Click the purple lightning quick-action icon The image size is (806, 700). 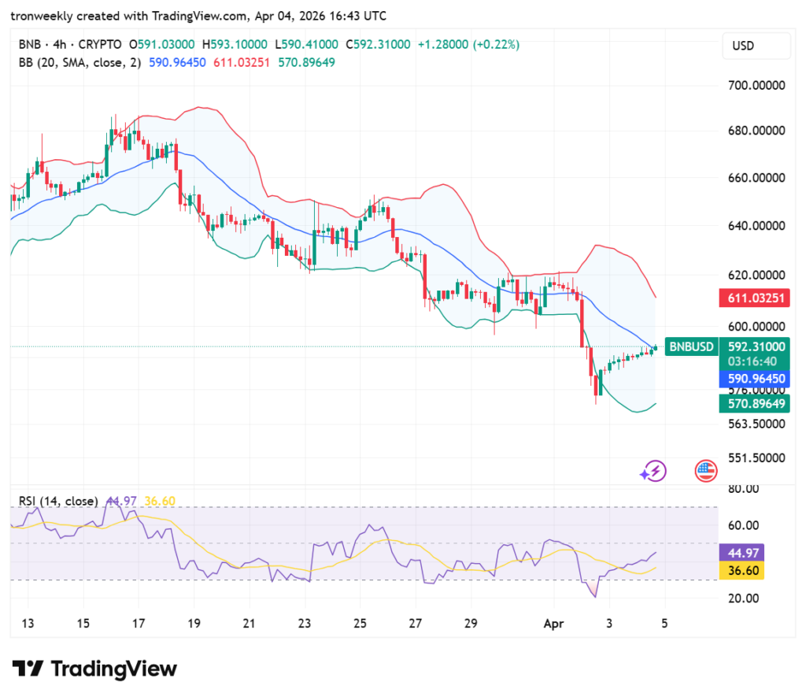tap(653, 470)
